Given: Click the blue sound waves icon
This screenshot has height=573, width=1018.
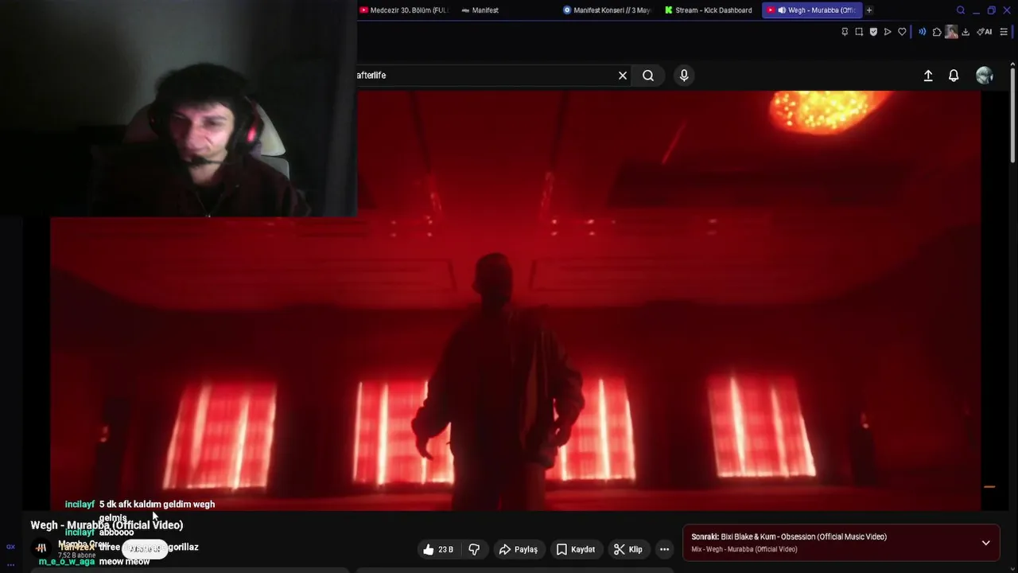Looking at the screenshot, I should 923,32.
